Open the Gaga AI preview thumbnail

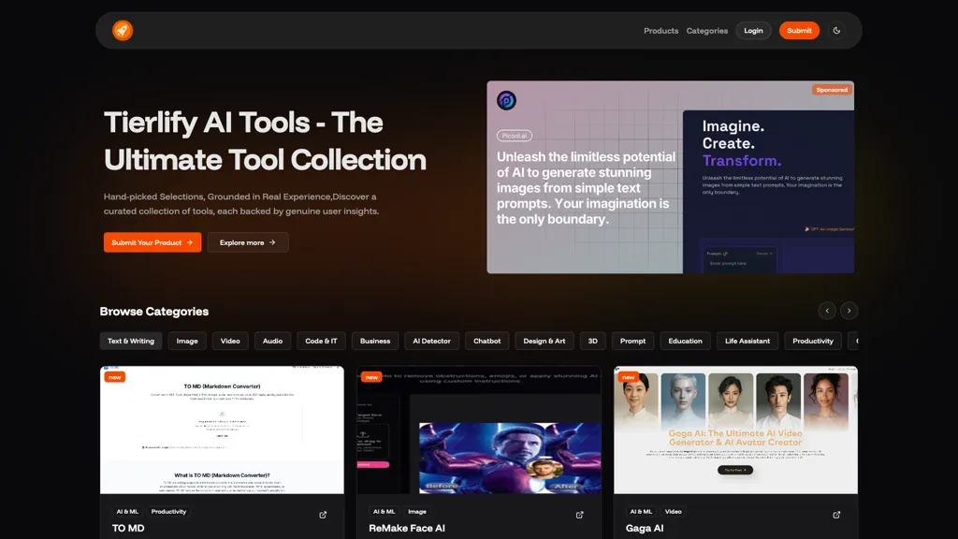pos(735,430)
